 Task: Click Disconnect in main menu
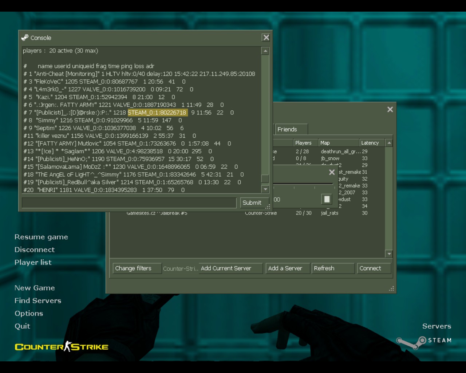[35, 250]
